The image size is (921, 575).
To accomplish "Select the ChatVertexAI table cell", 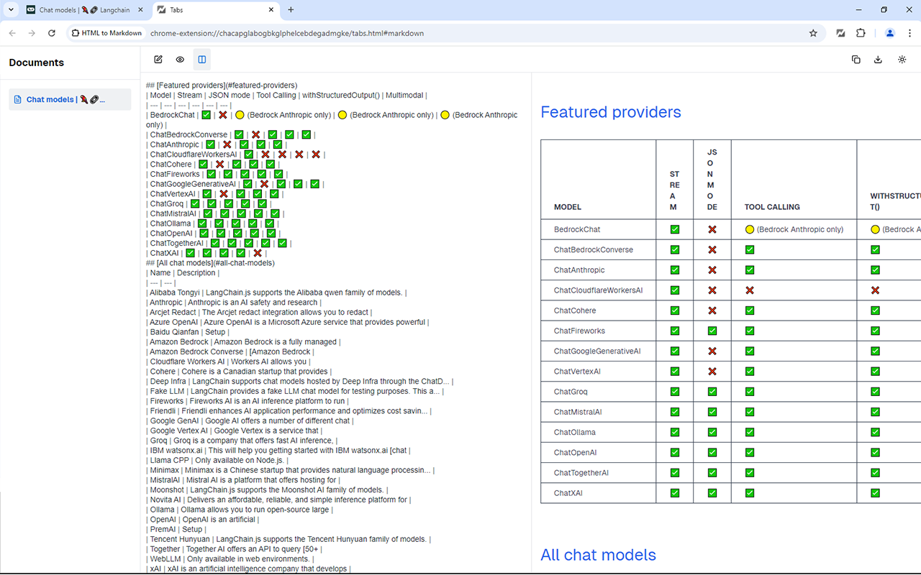I will click(599, 372).
